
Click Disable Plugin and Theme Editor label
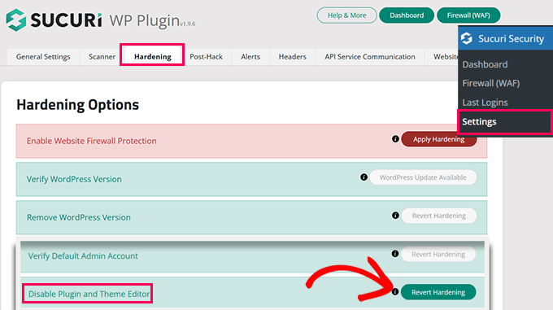[89, 294]
